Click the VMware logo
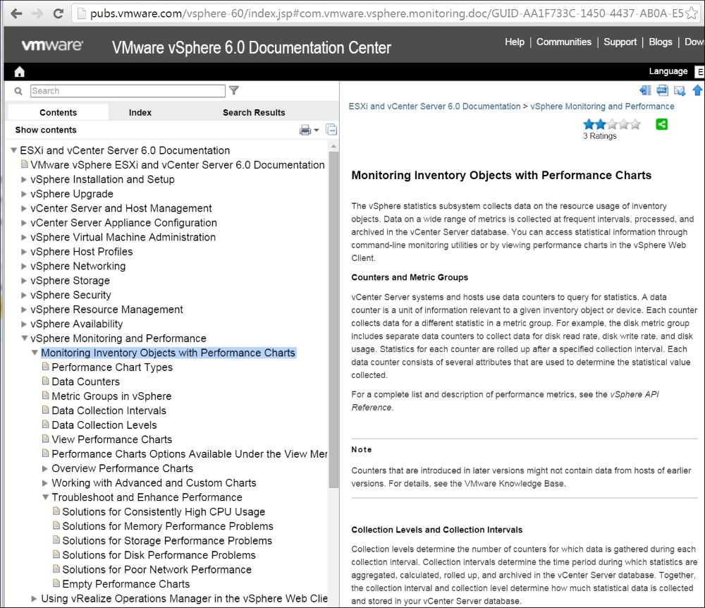Image resolution: width=705 pixels, height=608 pixels. click(x=52, y=45)
